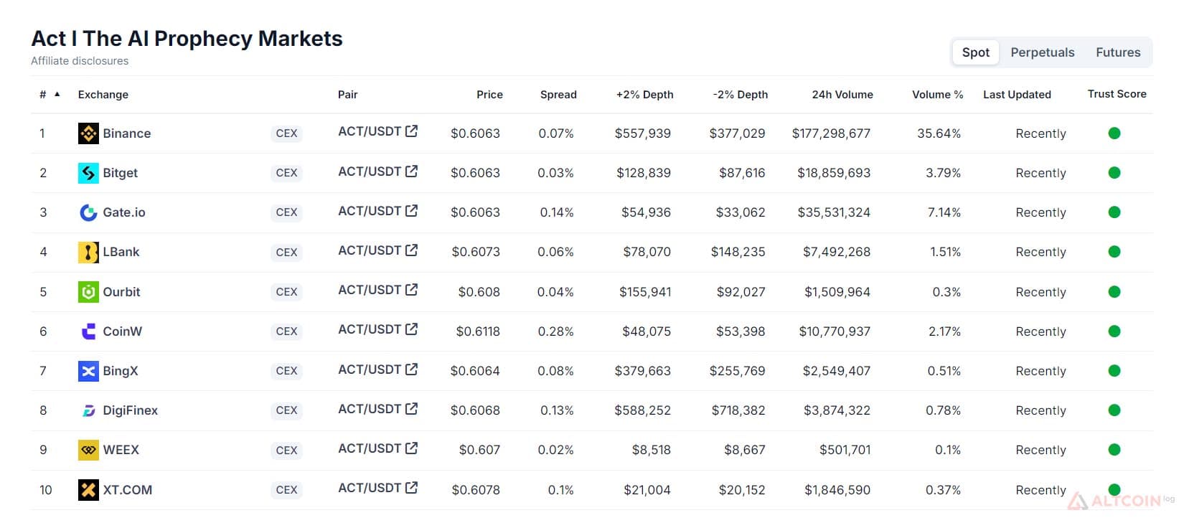Click the Binance exchange logo
The height and width of the screenshot is (518, 1184).
[x=88, y=133]
